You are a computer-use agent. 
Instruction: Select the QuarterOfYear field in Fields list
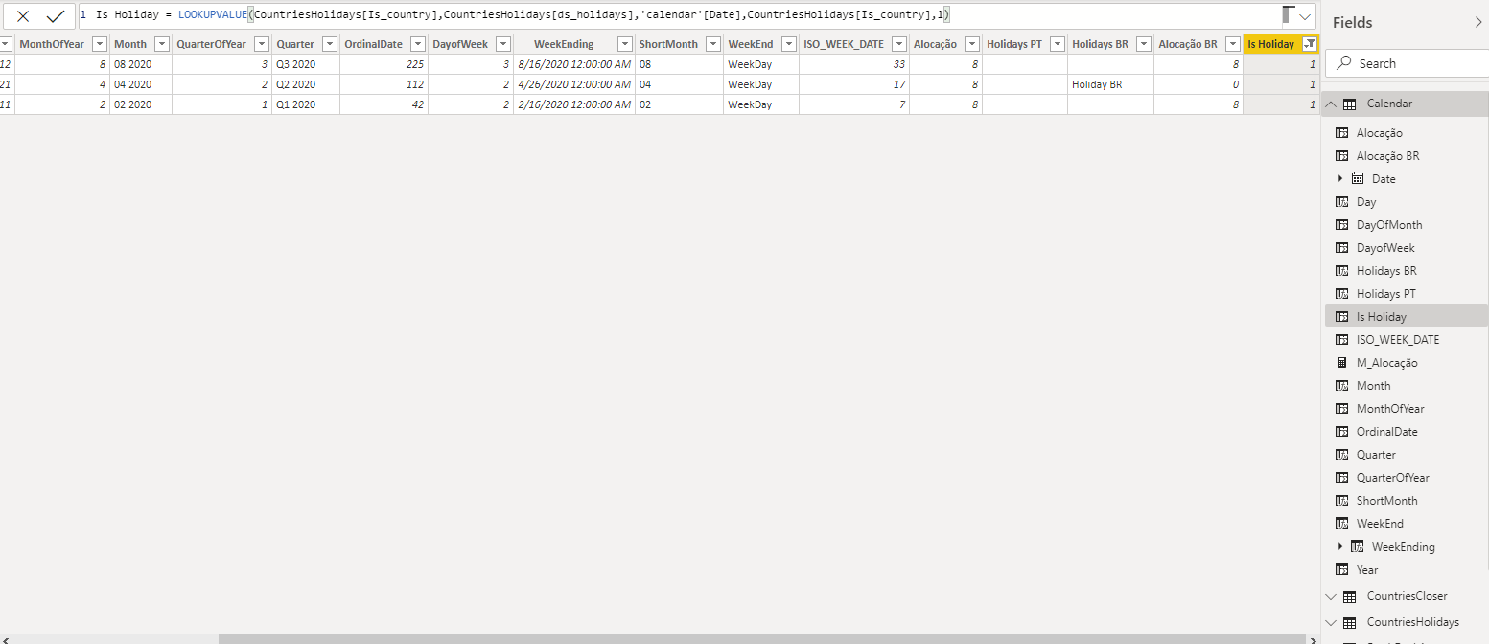(x=1393, y=478)
